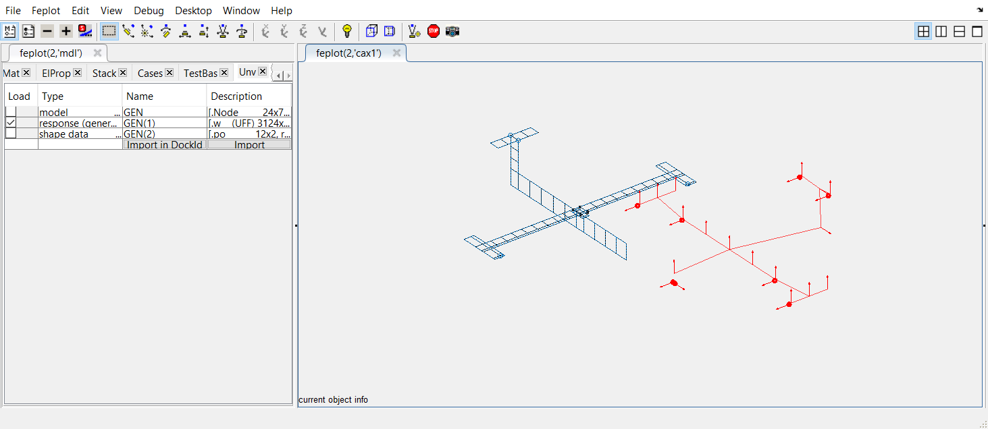Open the Feplot menu
Screen dimensions: 988x429
pyautogui.click(x=46, y=11)
